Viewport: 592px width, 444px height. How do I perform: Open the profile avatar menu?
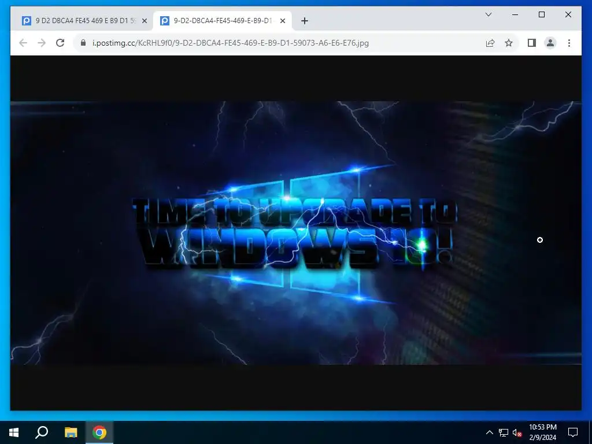pos(550,43)
